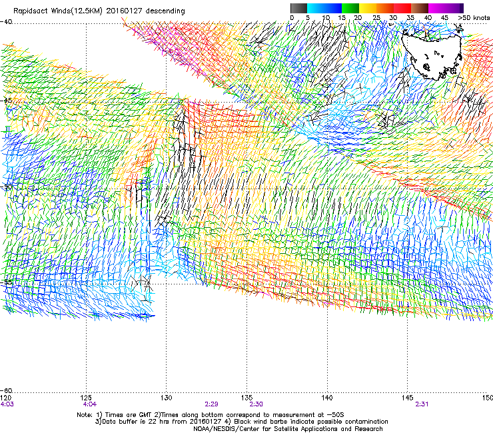Viewport: 493px width, 433px height.
Task: Click the '25' legend scale number
Action: (376, 18)
